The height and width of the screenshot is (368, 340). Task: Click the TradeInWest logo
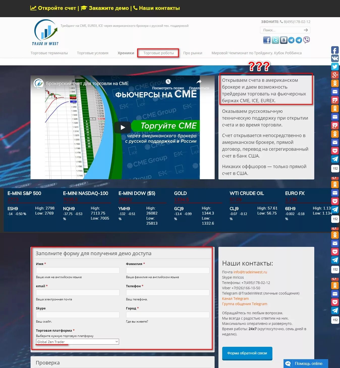tap(46, 33)
